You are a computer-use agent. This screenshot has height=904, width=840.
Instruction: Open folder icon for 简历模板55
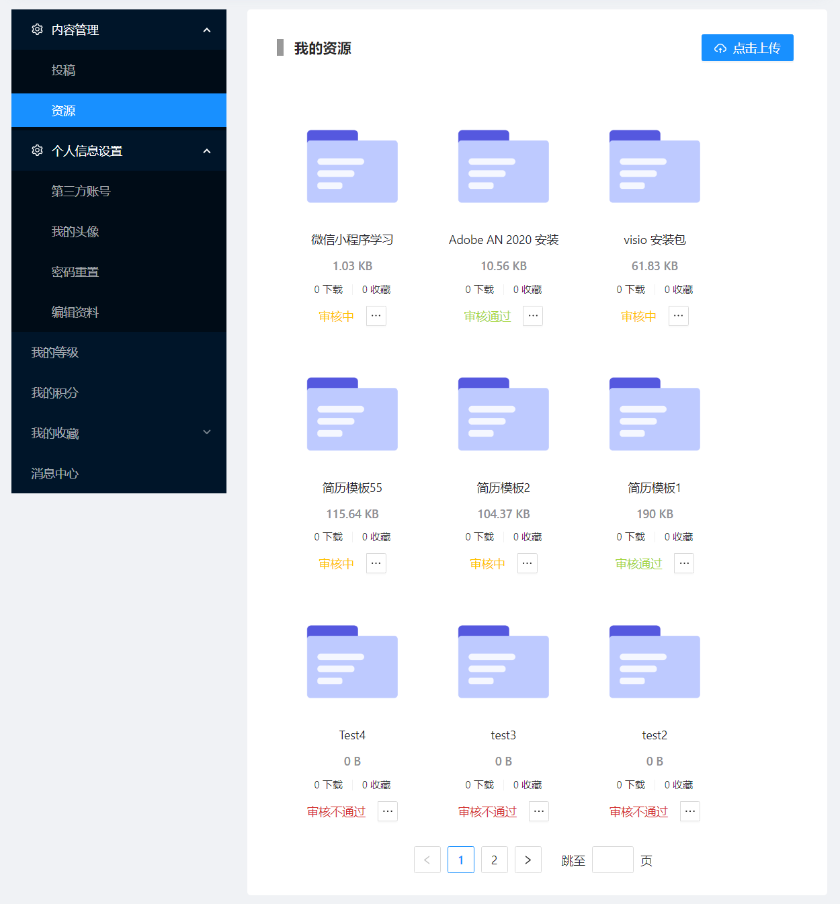click(x=352, y=414)
